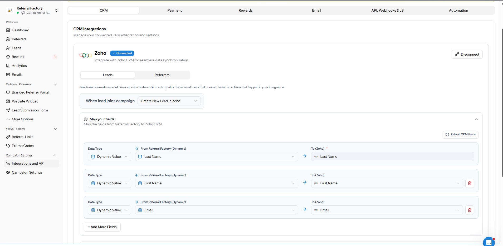
Task: Select the Leads tab under Zoho
Action: 108,75
